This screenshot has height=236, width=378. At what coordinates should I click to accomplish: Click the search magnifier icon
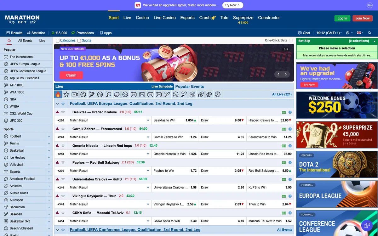[x=369, y=33]
